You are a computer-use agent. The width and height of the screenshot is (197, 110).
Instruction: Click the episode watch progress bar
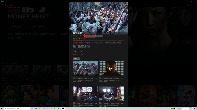click(x=95, y=41)
